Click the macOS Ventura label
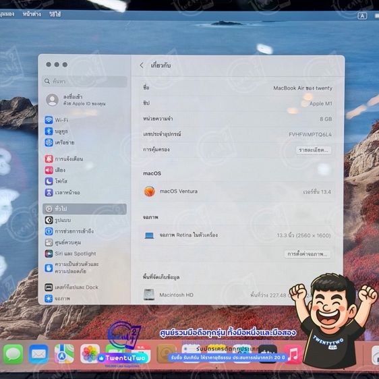Screen dimensions: 379x379 point(179,192)
